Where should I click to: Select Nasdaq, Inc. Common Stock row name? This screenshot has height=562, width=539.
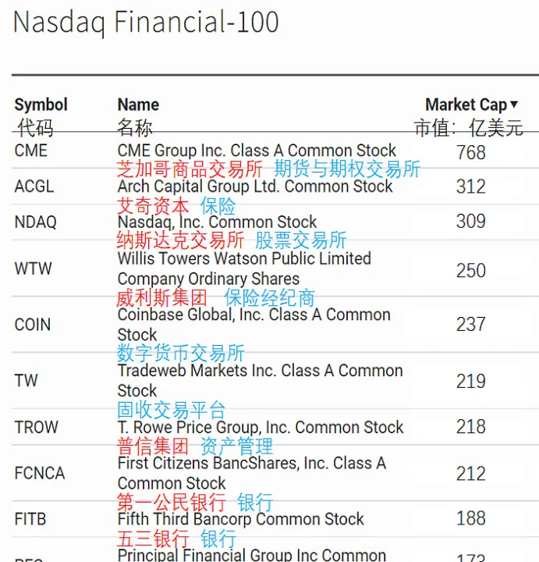point(217,222)
